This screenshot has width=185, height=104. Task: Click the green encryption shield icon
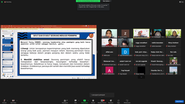click(2, 2)
